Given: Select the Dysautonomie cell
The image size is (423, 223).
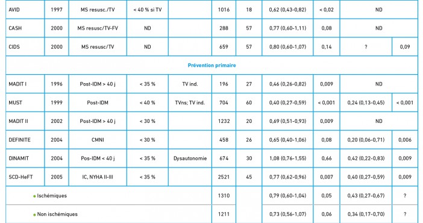Looking at the screenshot, I should (x=190, y=159).
